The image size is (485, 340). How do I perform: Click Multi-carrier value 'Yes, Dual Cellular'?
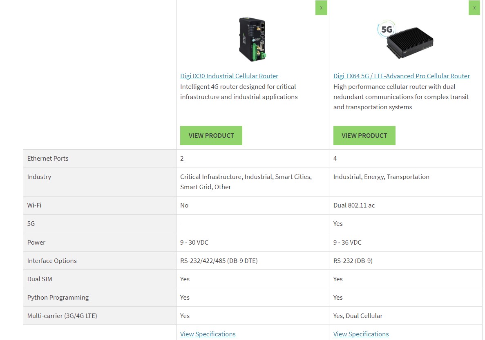[x=358, y=316]
